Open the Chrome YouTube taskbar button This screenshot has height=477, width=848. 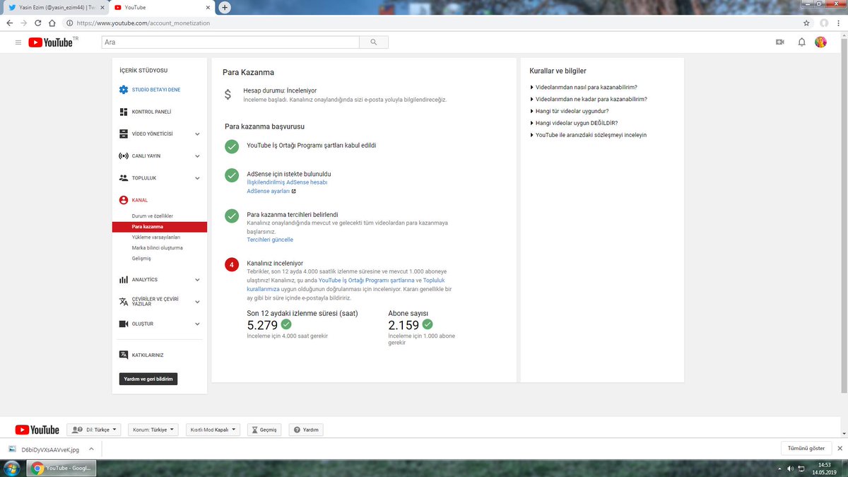(61, 469)
